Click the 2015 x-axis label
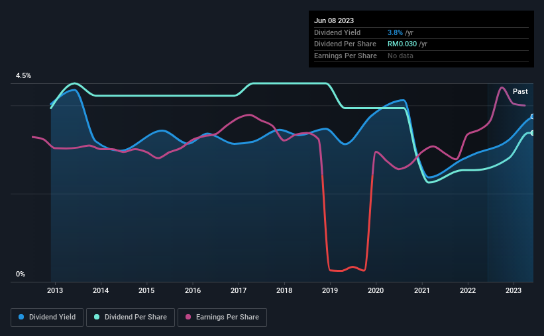The image size is (544, 336). click(146, 290)
